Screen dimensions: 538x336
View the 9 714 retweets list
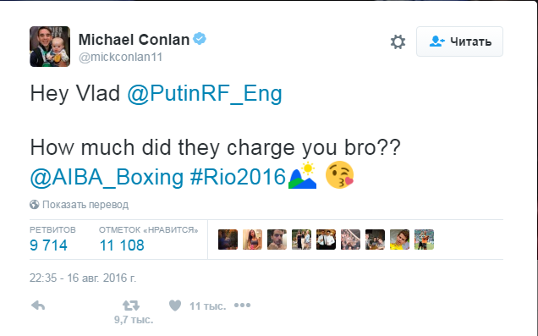click(48, 245)
